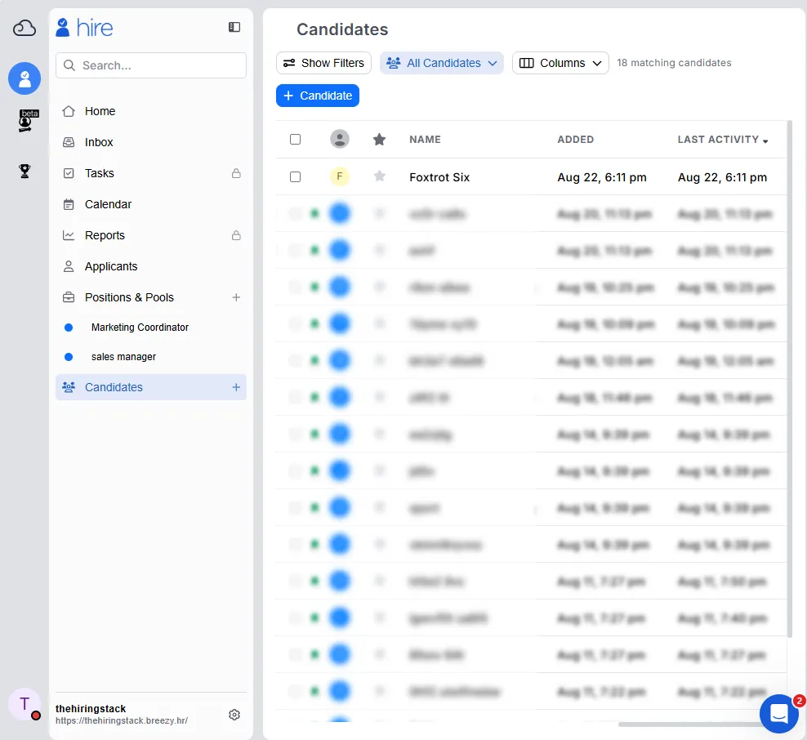
Task: Open Calendar in sidebar
Action: (108, 204)
